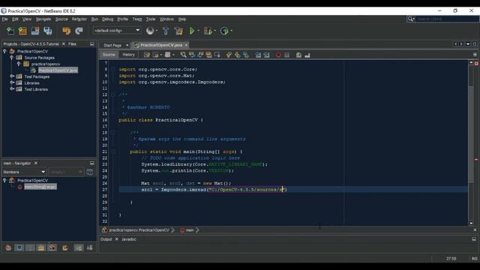Viewport: 480px width, 270px height.
Task: Toggle Show Inherited Members filter in Navigator
Action: (x=8, y=247)
